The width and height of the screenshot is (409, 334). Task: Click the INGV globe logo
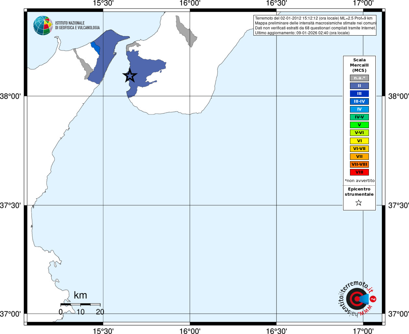coord(43,25)
